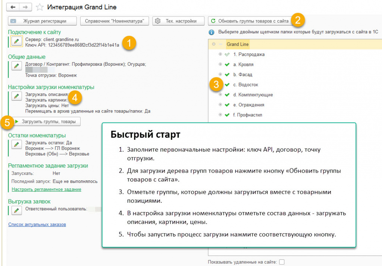Viewport: 382px width, 266px height.
Task: Toggle check mark for d. Комплектующие
Action: [x=227, y=95]
